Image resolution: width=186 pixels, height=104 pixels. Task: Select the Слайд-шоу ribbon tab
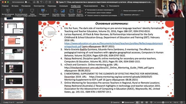(76, 6)
